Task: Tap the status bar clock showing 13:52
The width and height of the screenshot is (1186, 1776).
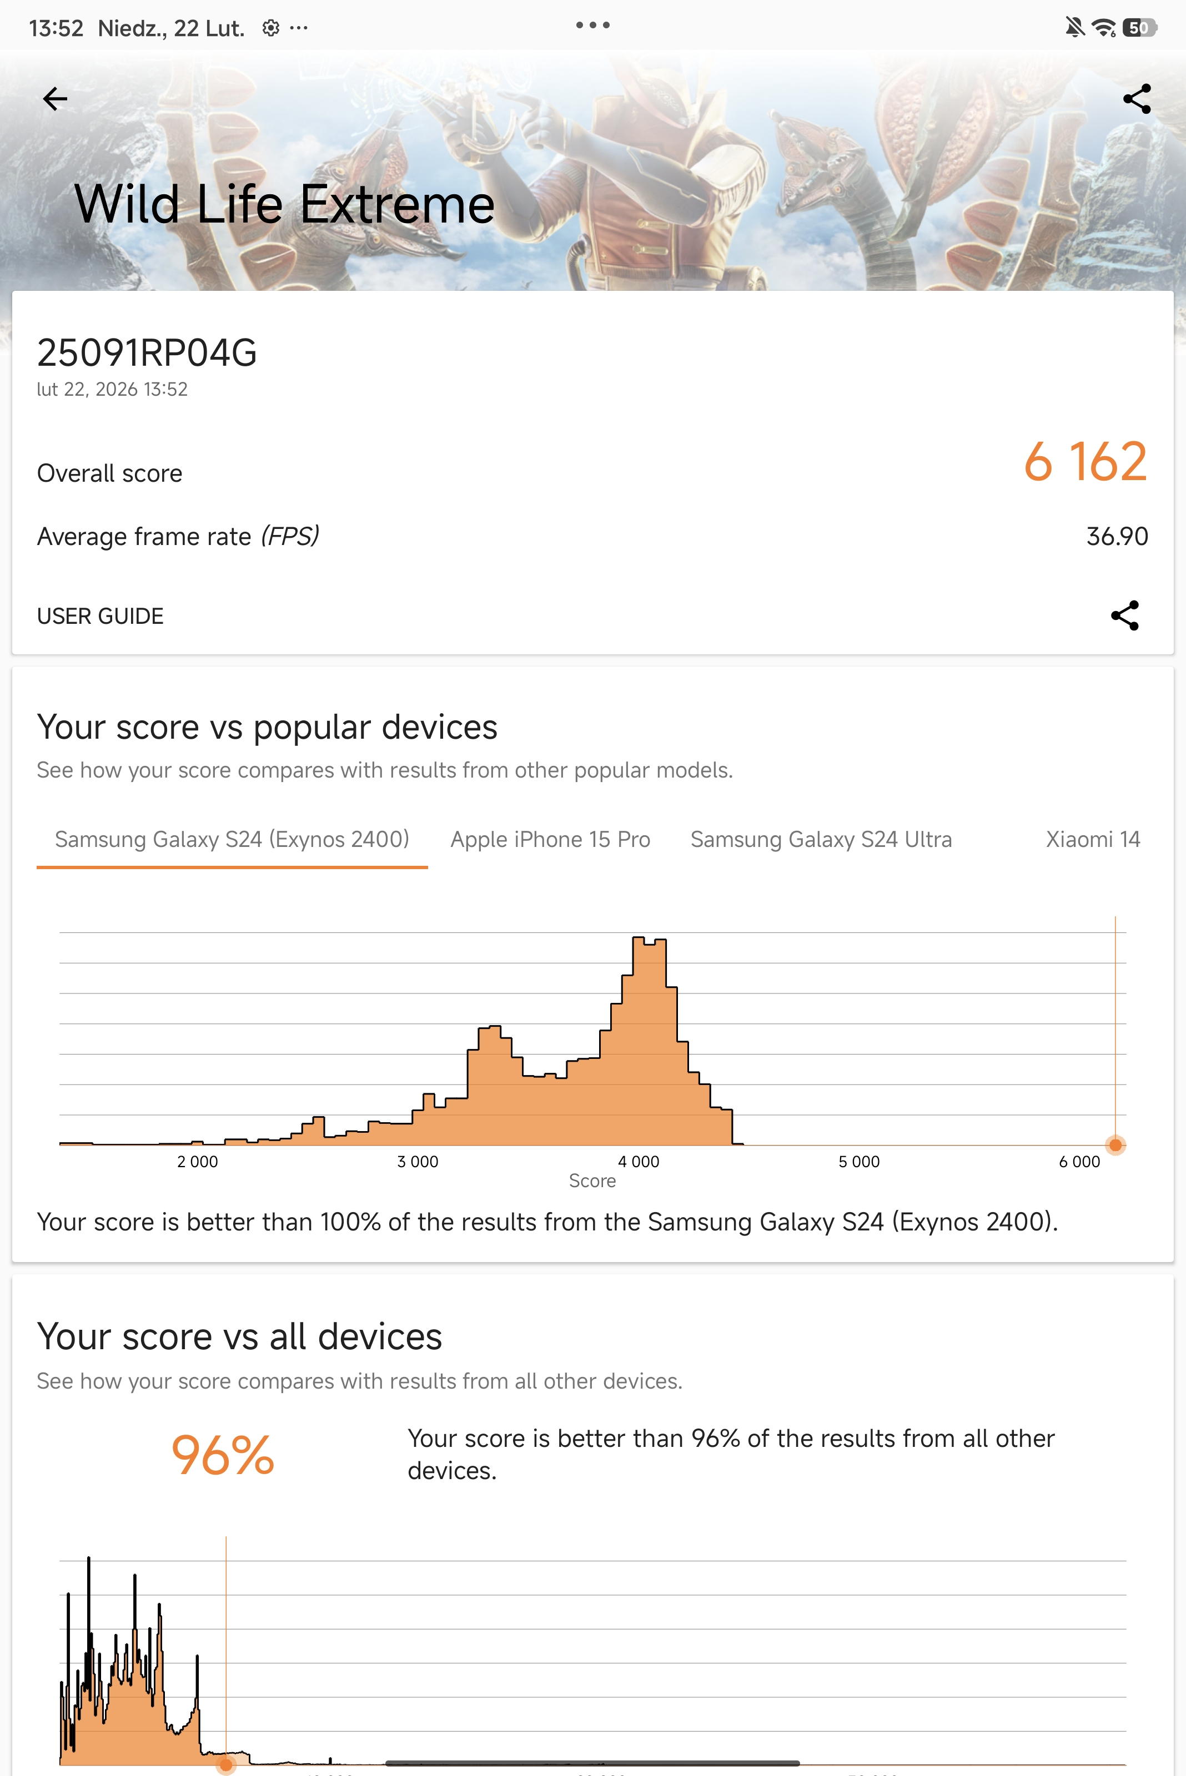Action: (x=56, y=28)
